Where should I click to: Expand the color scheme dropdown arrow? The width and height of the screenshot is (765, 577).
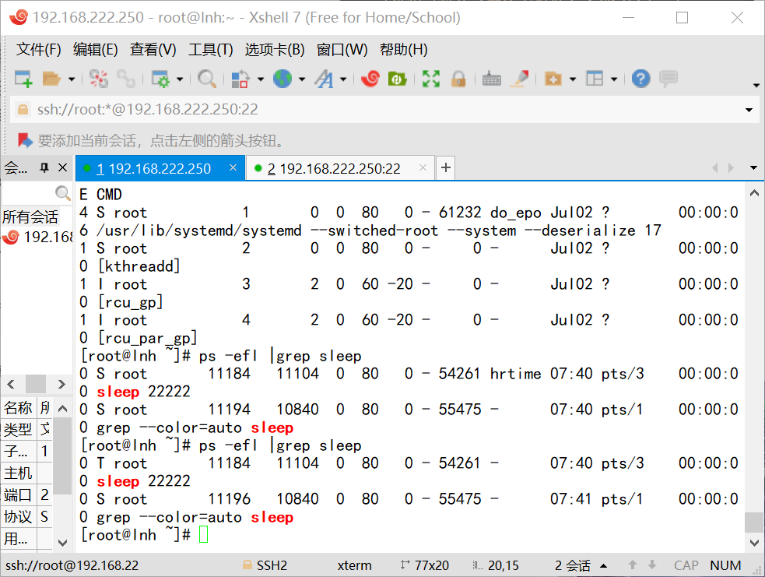[x=261, y=79]
